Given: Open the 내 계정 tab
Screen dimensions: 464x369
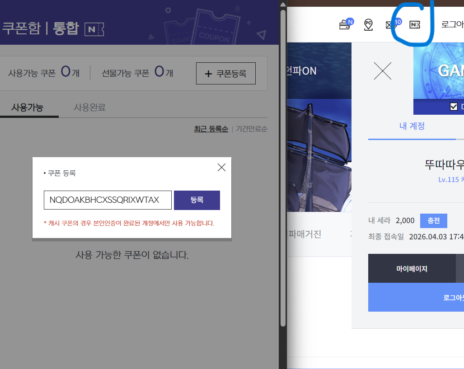Looking at the screenshot, I should [x=412, y=126].
